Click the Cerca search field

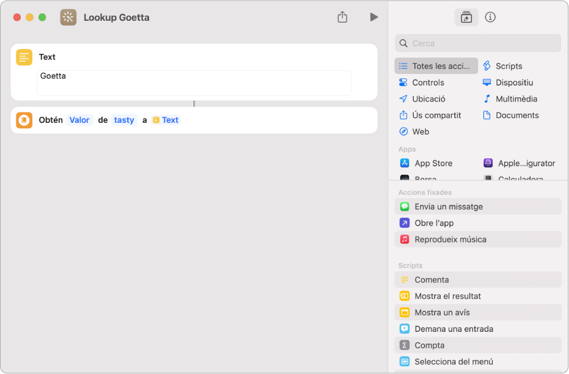pyautogui.click(x=478, y=43)
